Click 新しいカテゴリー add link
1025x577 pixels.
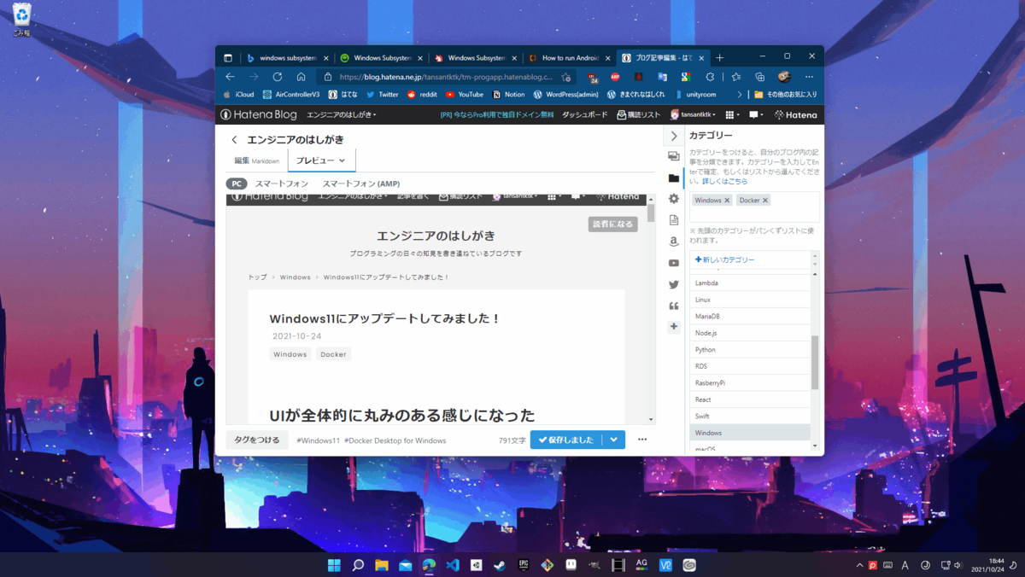[724, 259]
